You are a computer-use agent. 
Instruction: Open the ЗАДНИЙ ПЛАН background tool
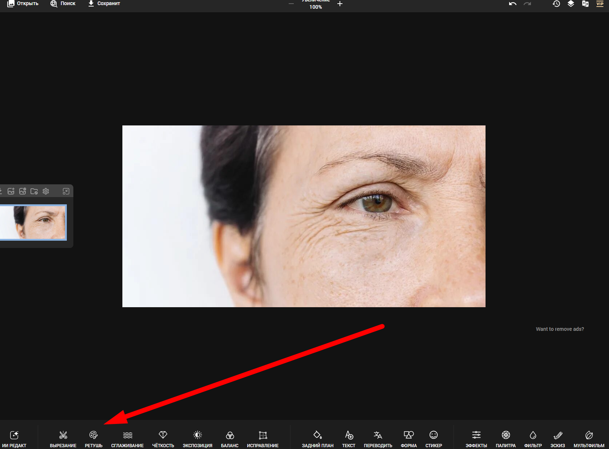point(318,439)
